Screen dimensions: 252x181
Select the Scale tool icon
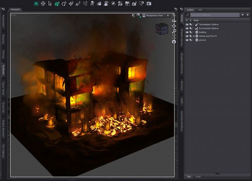coord(78,3)
